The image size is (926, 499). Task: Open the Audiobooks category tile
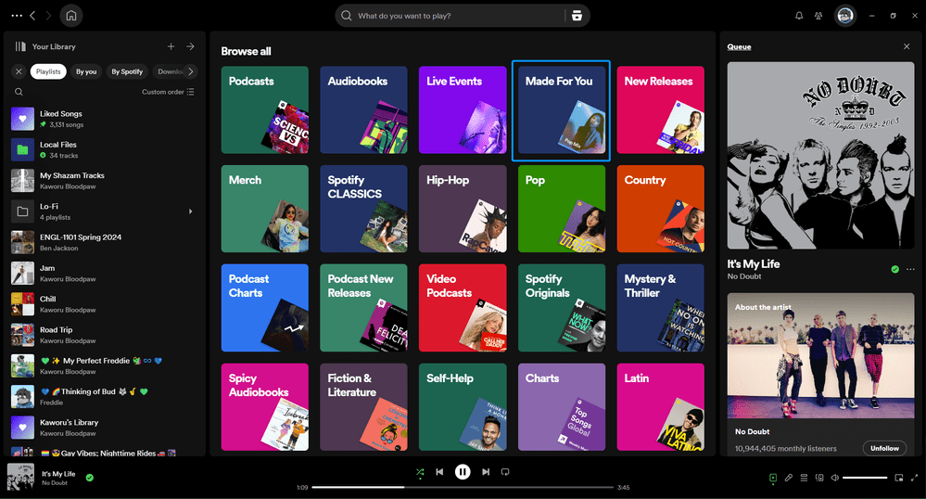[363, 110]
